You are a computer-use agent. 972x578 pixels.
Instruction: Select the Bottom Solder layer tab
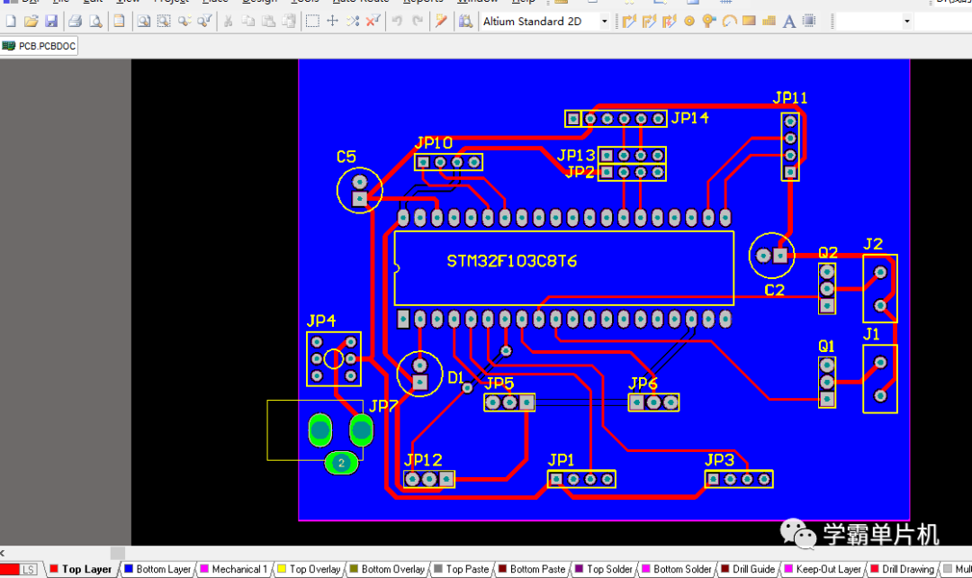[x=676, y=569]
